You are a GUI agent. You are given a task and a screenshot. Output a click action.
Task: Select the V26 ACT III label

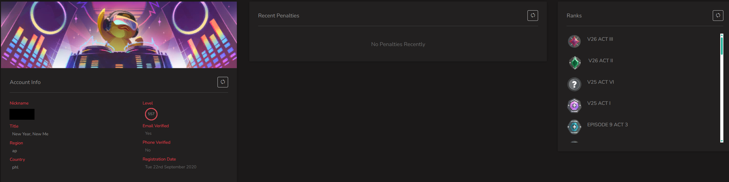600,39
